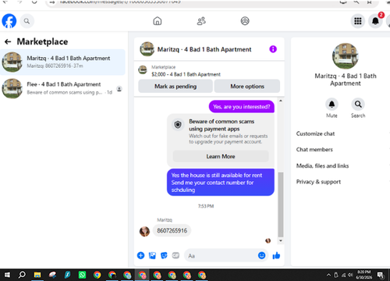Screen dimensions: 390x281
Task: Show hidden system tray icons
Action: [328, 275]
